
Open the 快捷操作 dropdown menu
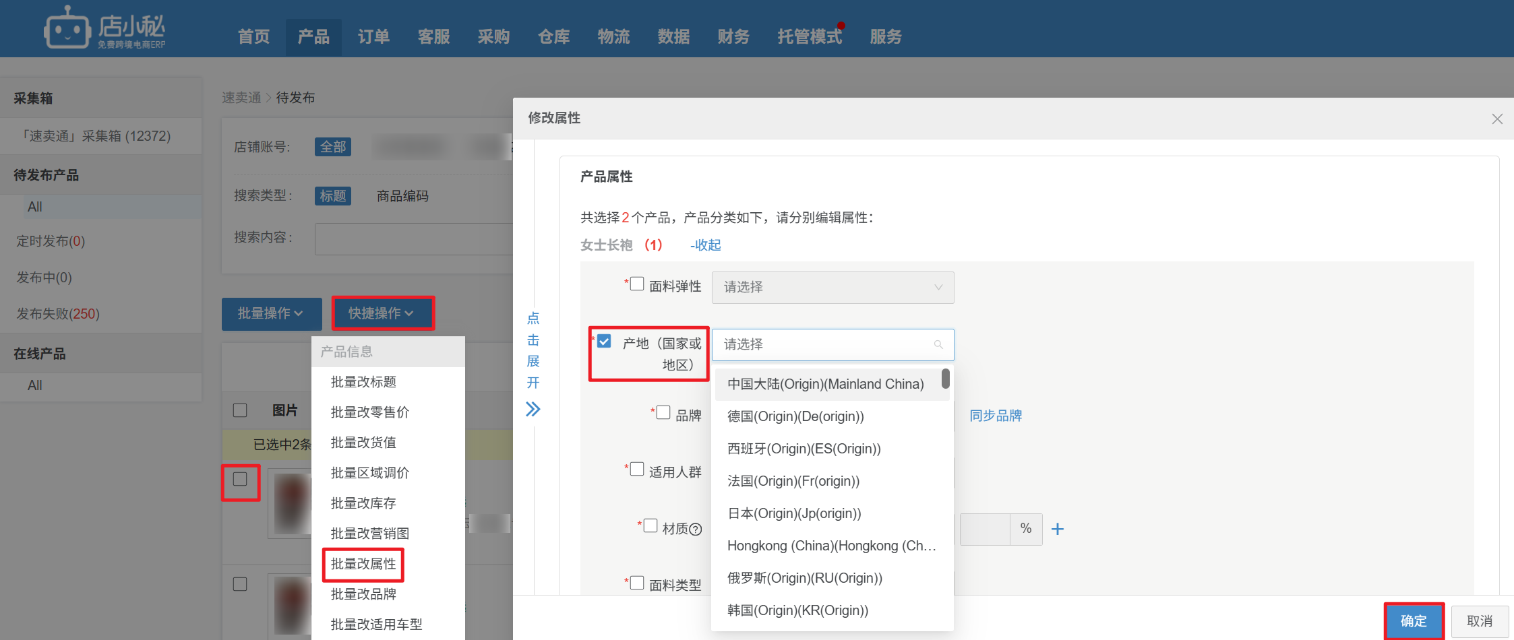click(x=382, y=313)
